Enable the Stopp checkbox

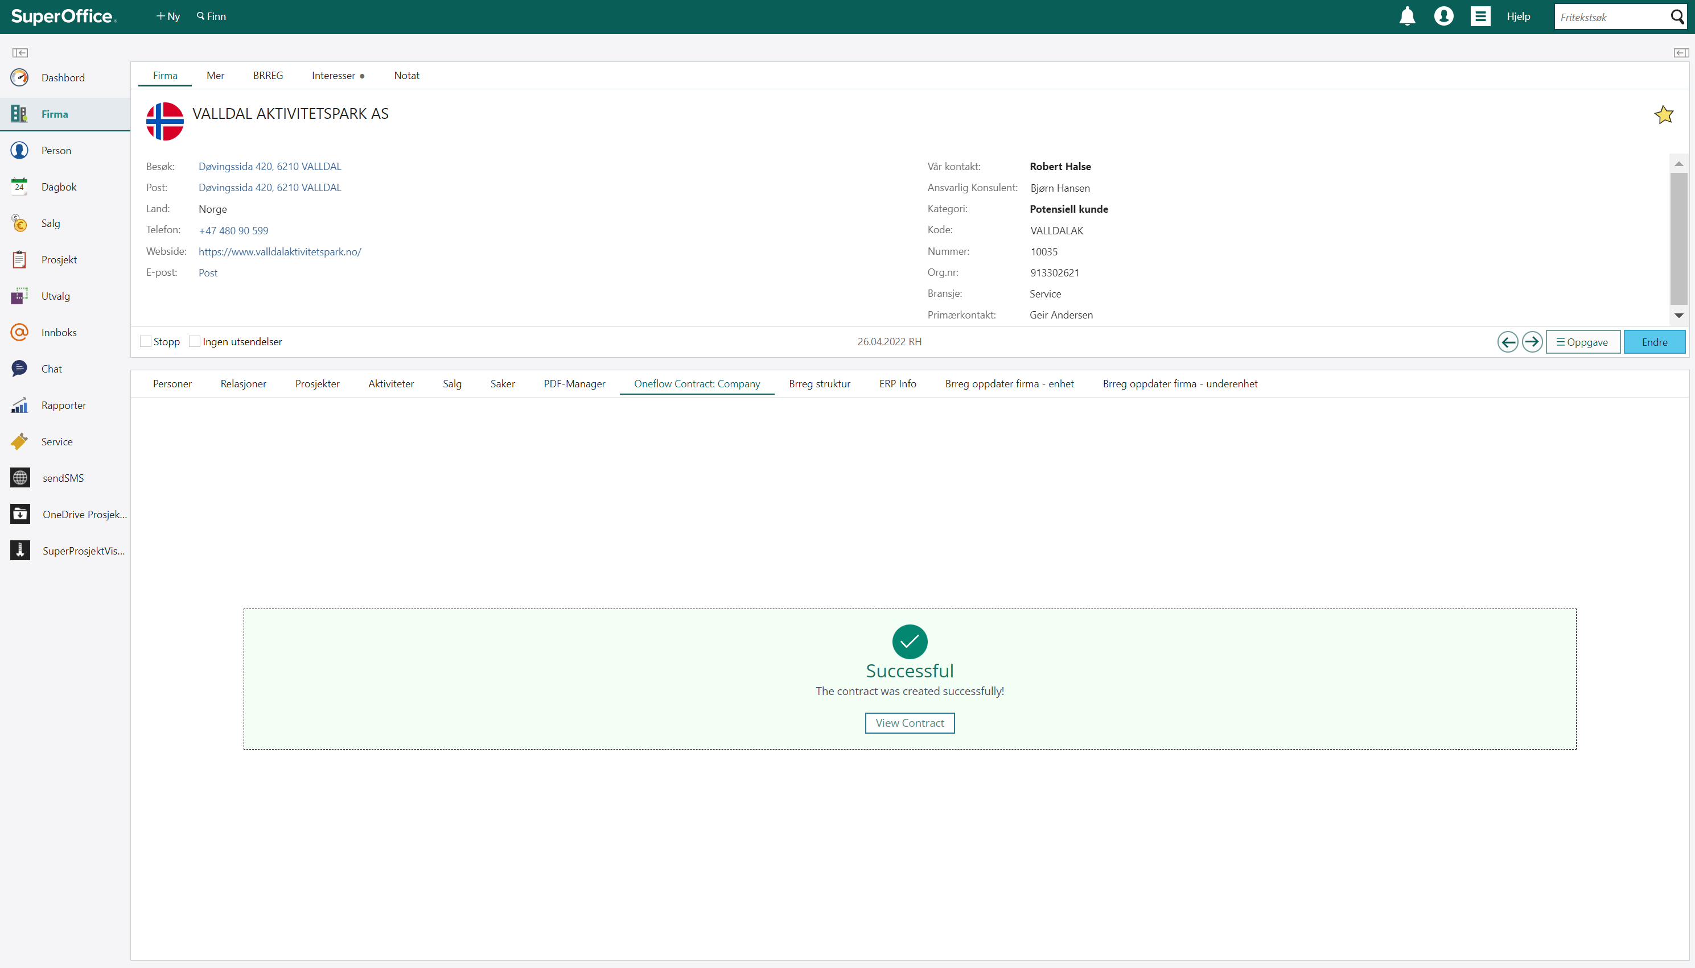point(146,342)
